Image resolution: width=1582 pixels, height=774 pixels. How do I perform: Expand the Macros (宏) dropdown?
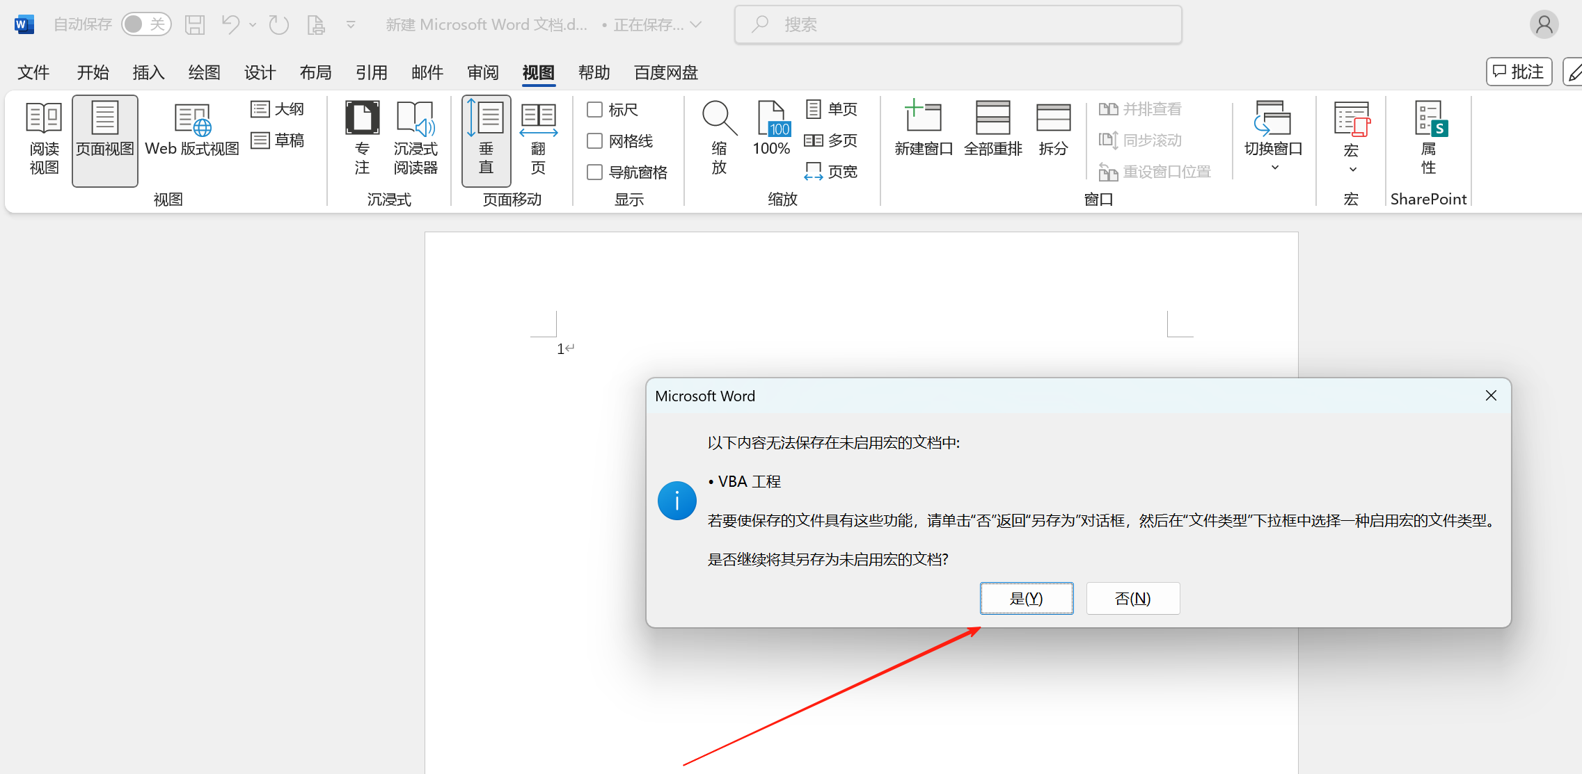point(1352,138)
